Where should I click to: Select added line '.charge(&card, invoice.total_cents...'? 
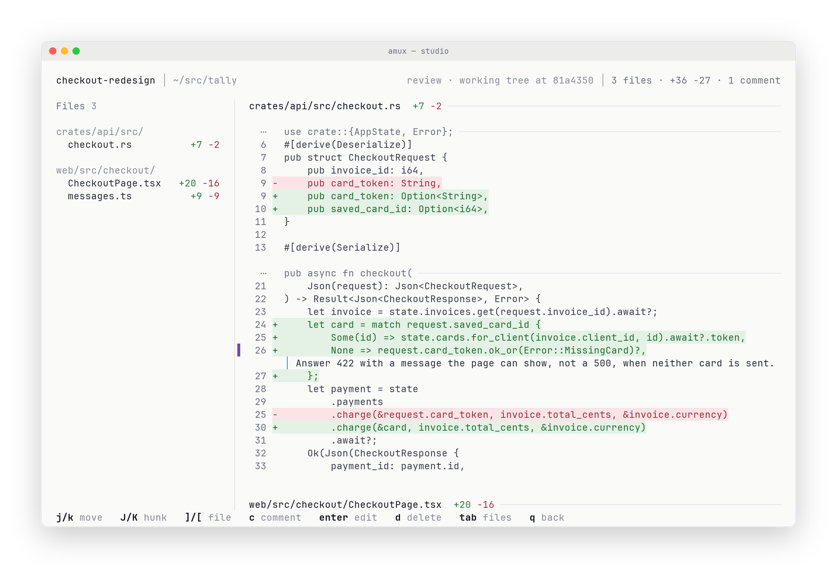point(460,428)
